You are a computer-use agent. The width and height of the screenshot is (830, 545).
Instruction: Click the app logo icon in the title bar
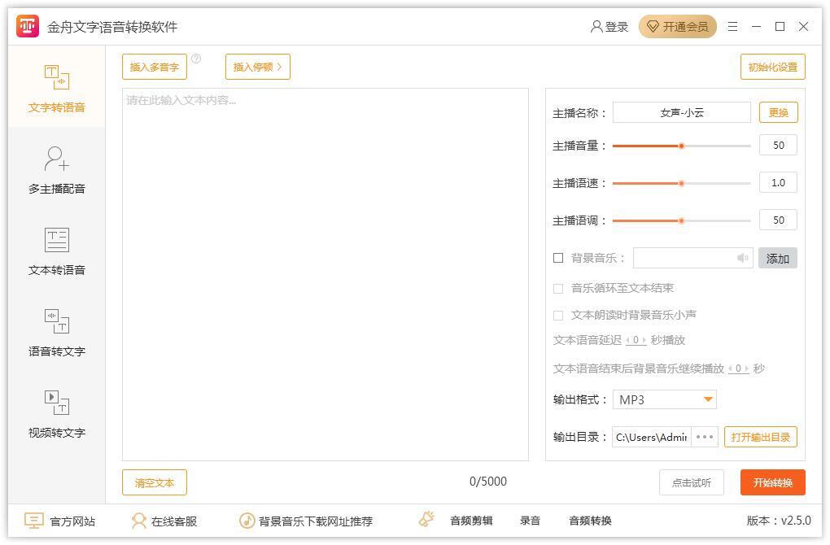pos(28,26)
